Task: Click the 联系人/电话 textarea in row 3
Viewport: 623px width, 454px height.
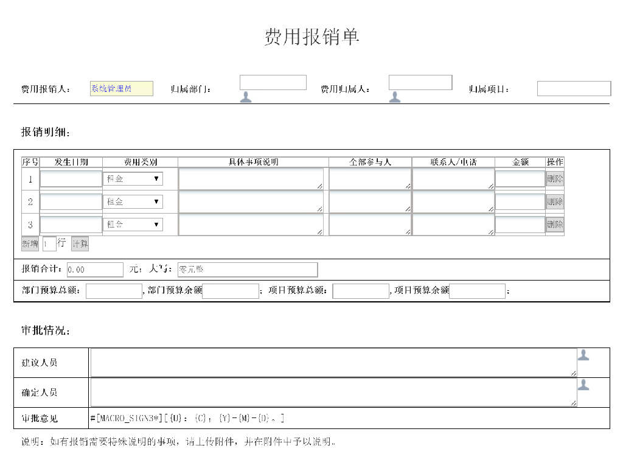Action: pyautogui.click(x=453, y=225)
